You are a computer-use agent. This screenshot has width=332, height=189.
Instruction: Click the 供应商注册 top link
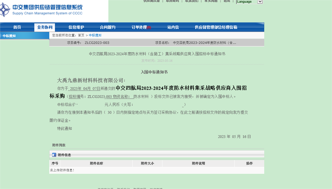point(151,1)
